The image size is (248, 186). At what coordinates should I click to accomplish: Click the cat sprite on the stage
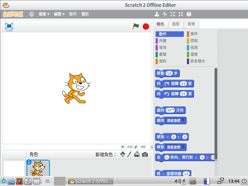coord(76,88)
